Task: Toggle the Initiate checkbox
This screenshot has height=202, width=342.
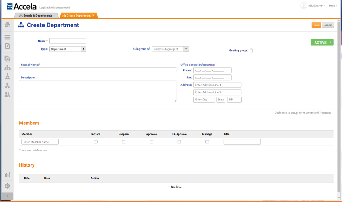Action: point(96,142)
